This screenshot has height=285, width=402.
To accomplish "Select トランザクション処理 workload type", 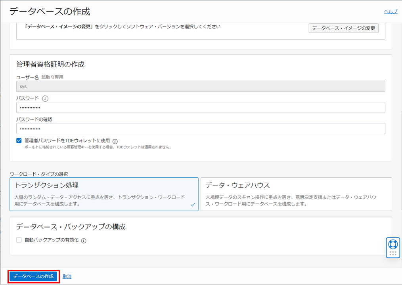I will pos(104,194).
